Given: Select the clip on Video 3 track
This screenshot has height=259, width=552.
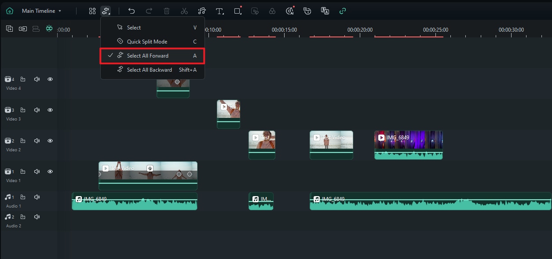Looking at the screenshot, I should coord(228,114).
